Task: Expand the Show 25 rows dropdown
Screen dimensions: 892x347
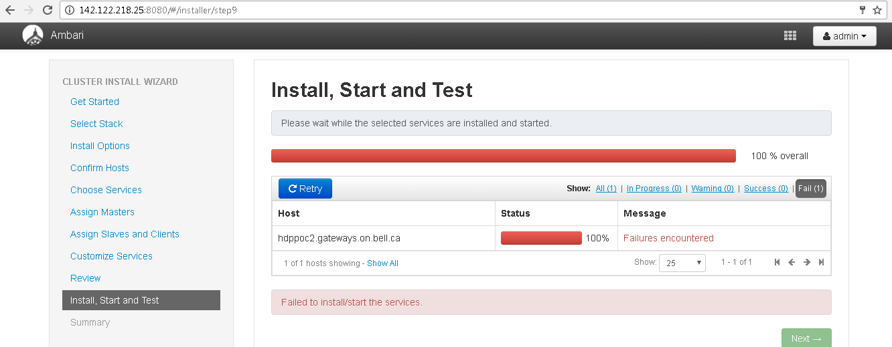Action: (682, 263)
